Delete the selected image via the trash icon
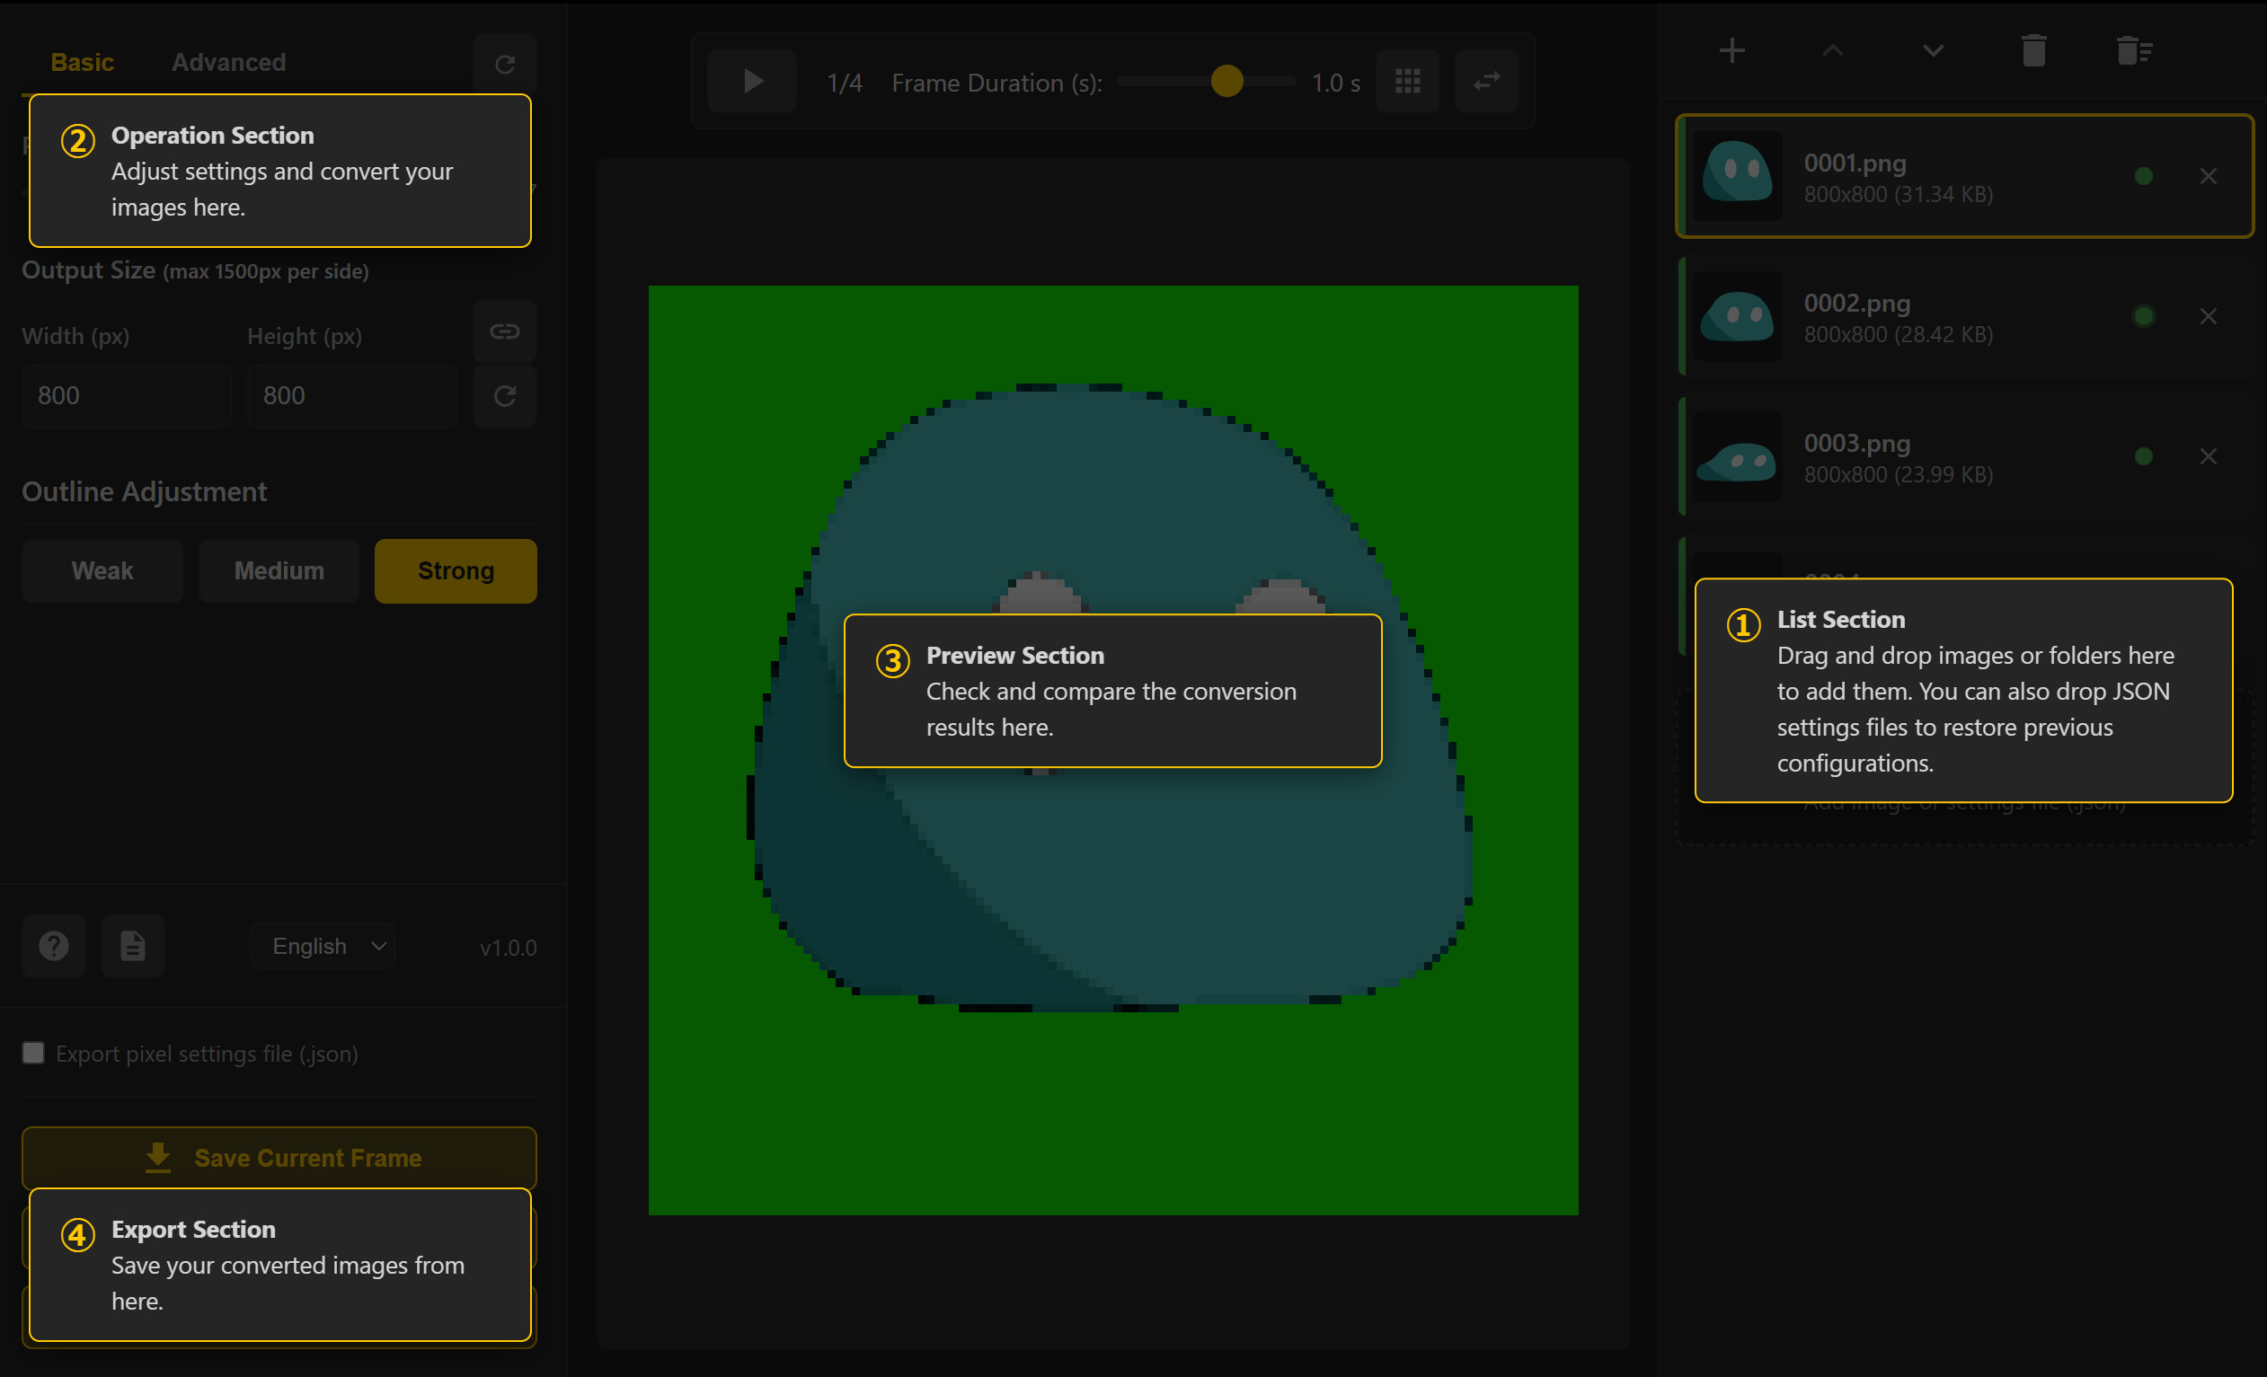 [2034, 50]
